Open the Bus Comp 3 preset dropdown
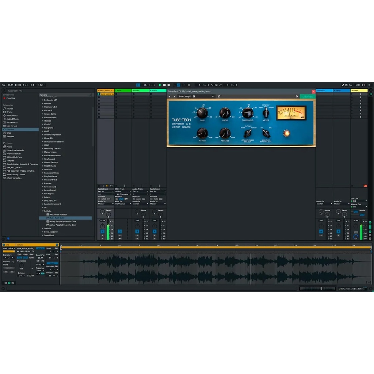This screenshot has height=374, width=374. click(x=196, y=96)
